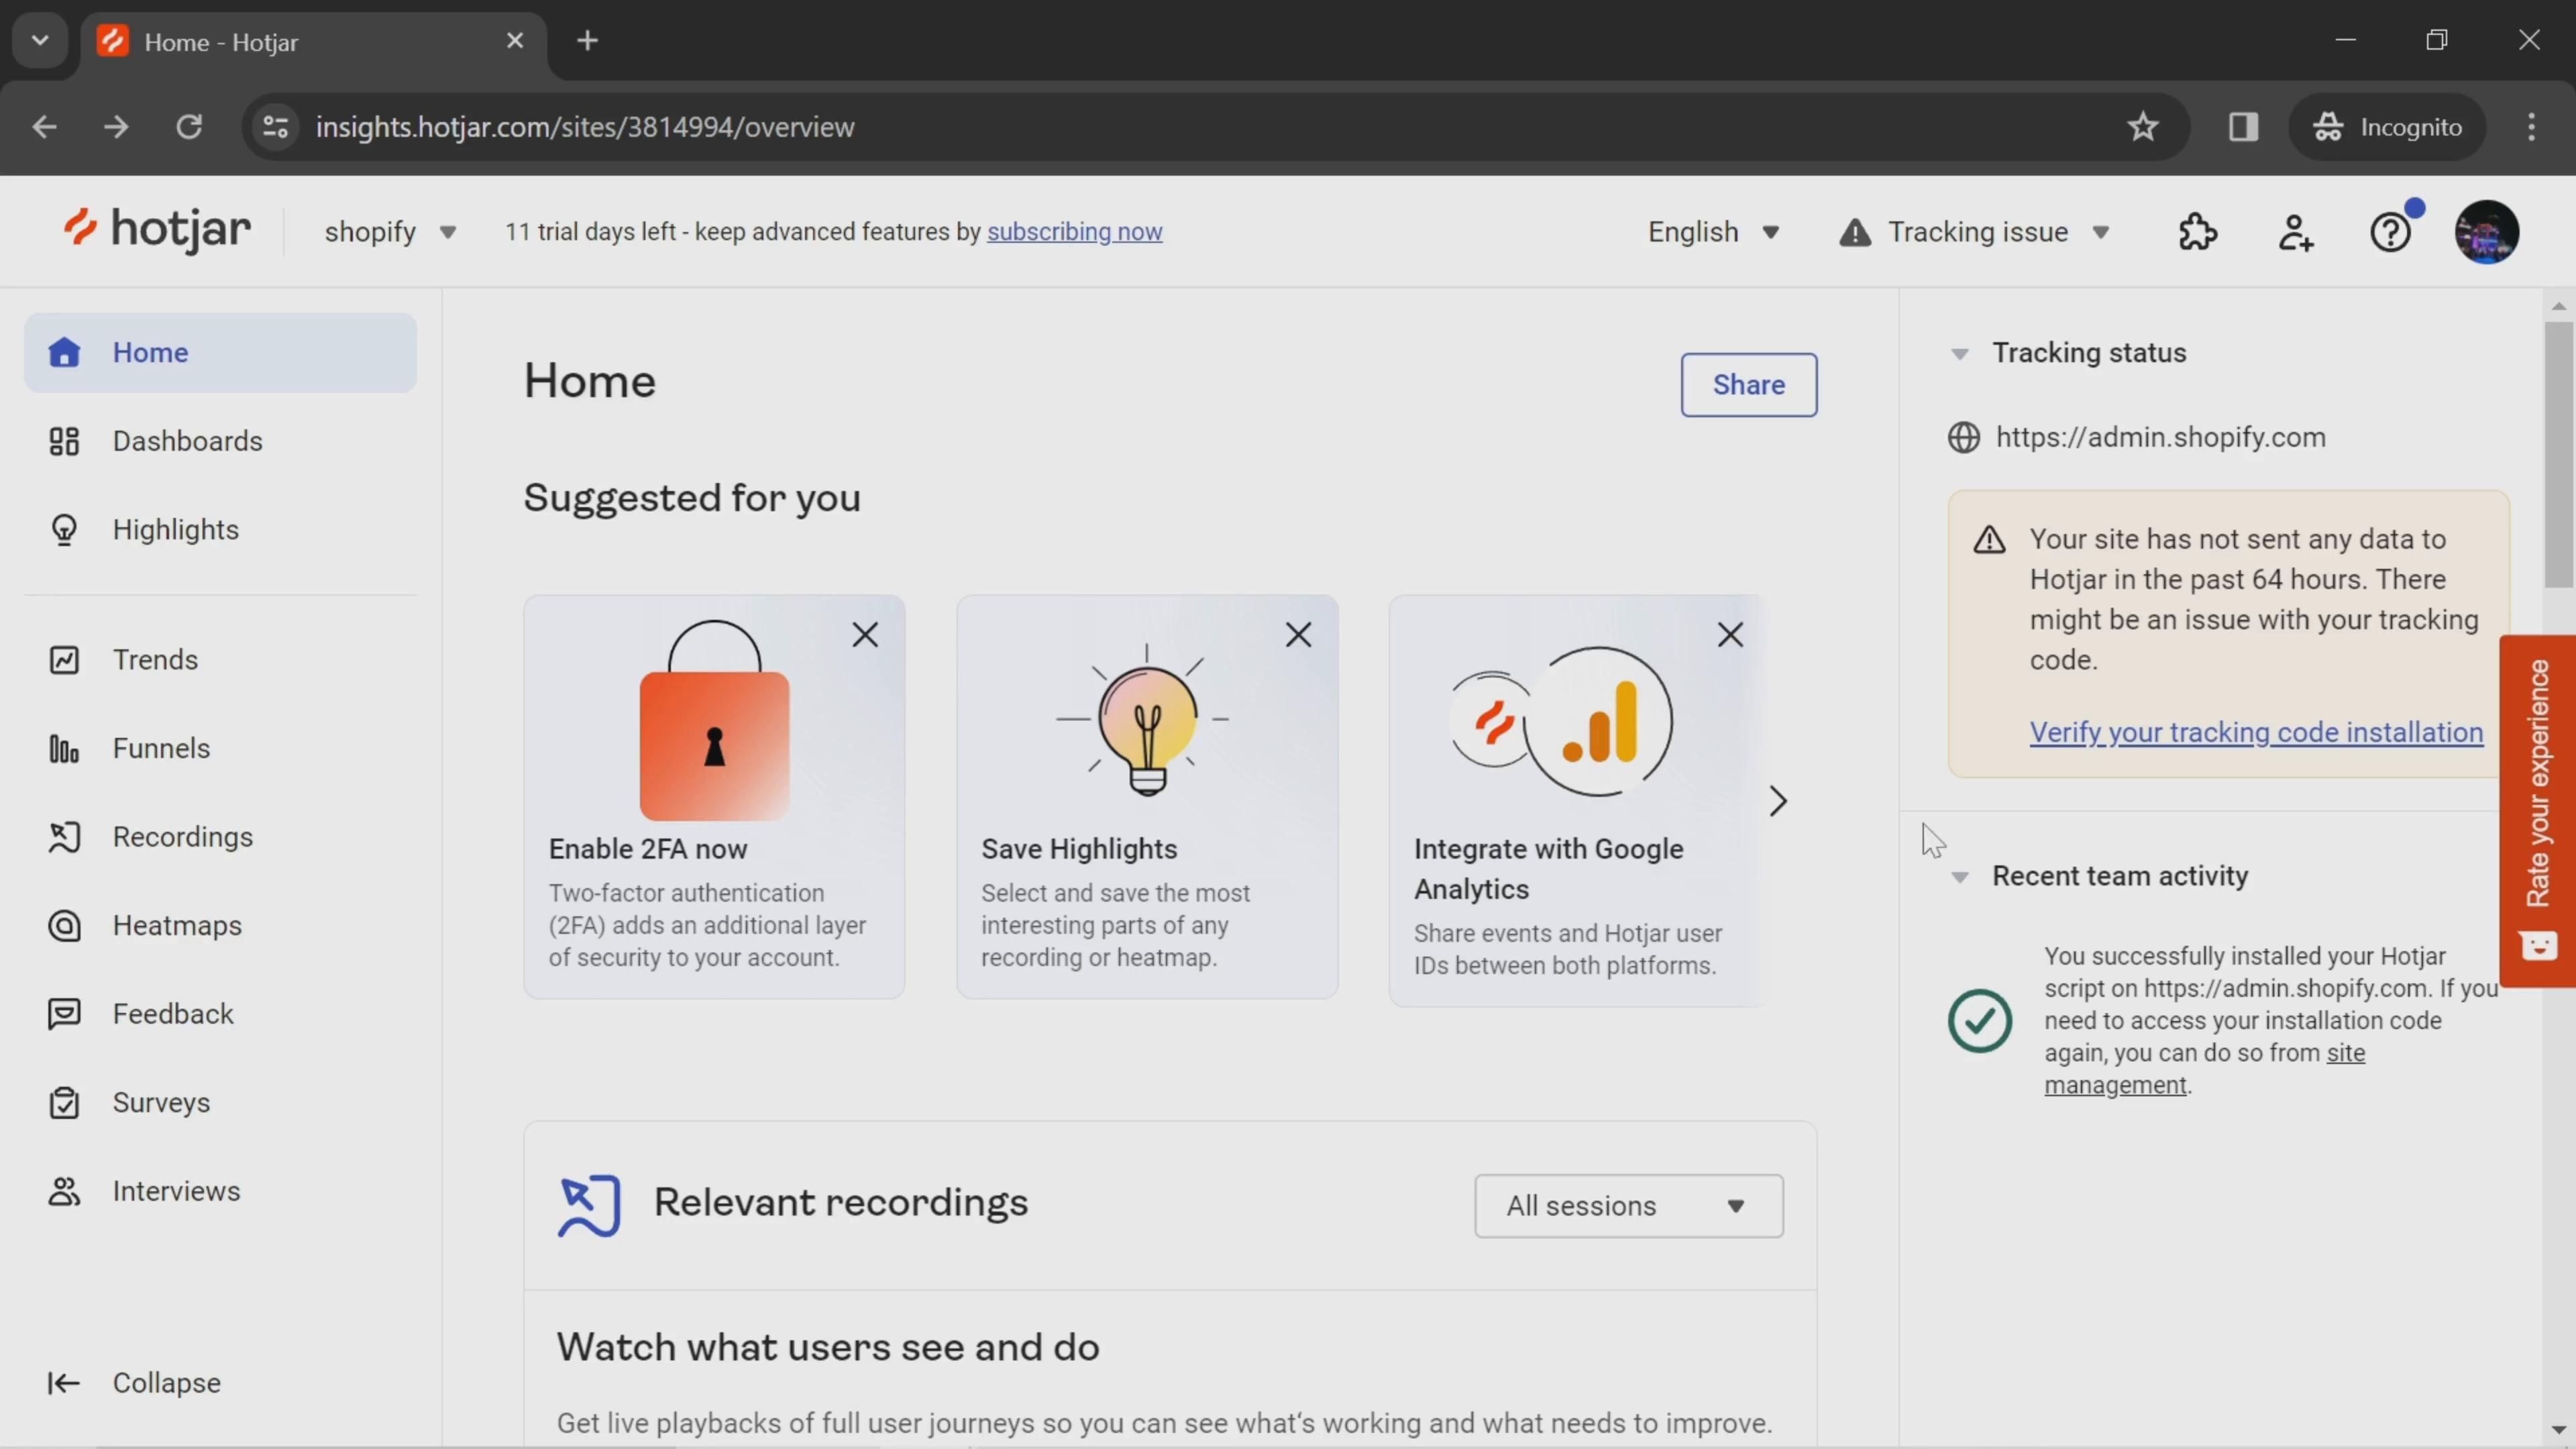Click Verify your tracking code installation

point(2256,731)
